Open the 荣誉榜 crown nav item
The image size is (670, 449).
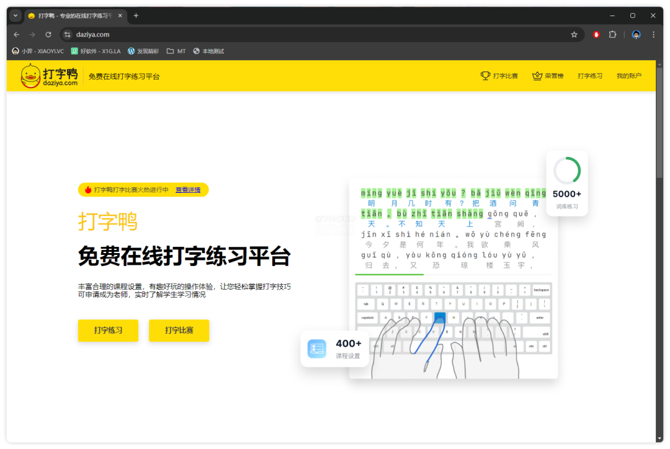pyautogui.click(x=548, y=76)
